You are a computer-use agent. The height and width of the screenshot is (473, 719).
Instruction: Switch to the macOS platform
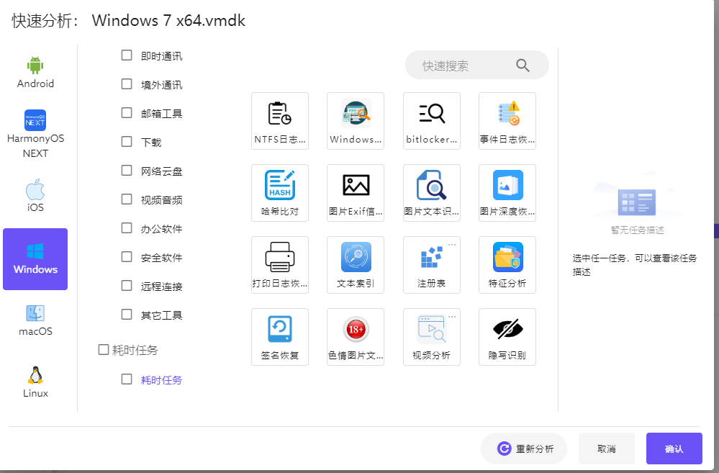point(35,320)
